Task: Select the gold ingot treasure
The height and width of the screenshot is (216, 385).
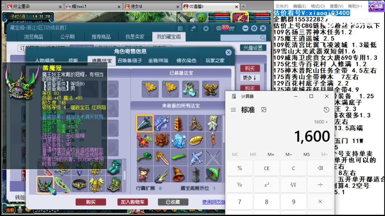Action: tap(196, 140)
